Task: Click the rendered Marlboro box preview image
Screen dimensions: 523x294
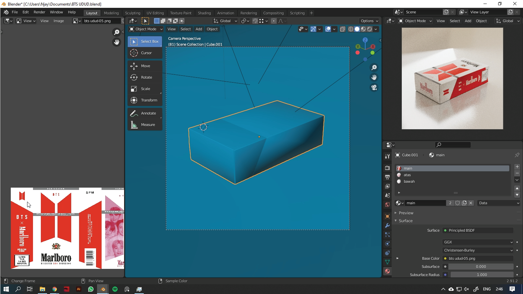Action: coord(452,78)
